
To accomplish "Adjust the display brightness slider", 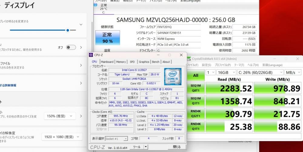I will 43,30.
